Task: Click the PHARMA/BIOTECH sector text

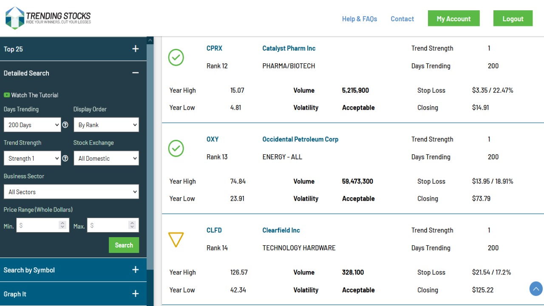Action: [x=289, y=66]
